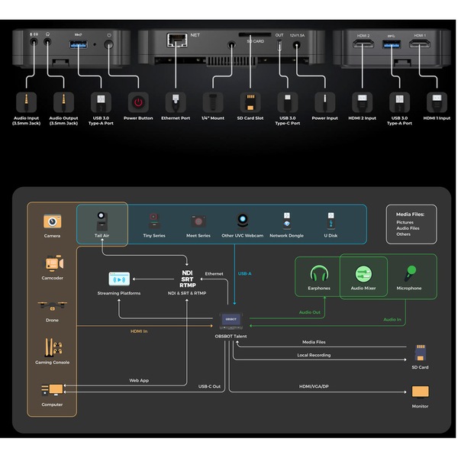Click the Audio Output 3.5mm jack icon
The width and height of the screenshot is (458, 458).
pos(63,102)
